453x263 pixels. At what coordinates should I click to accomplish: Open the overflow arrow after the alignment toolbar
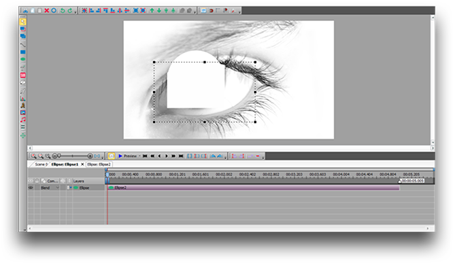pyautogui.click(x=195, y=12)
